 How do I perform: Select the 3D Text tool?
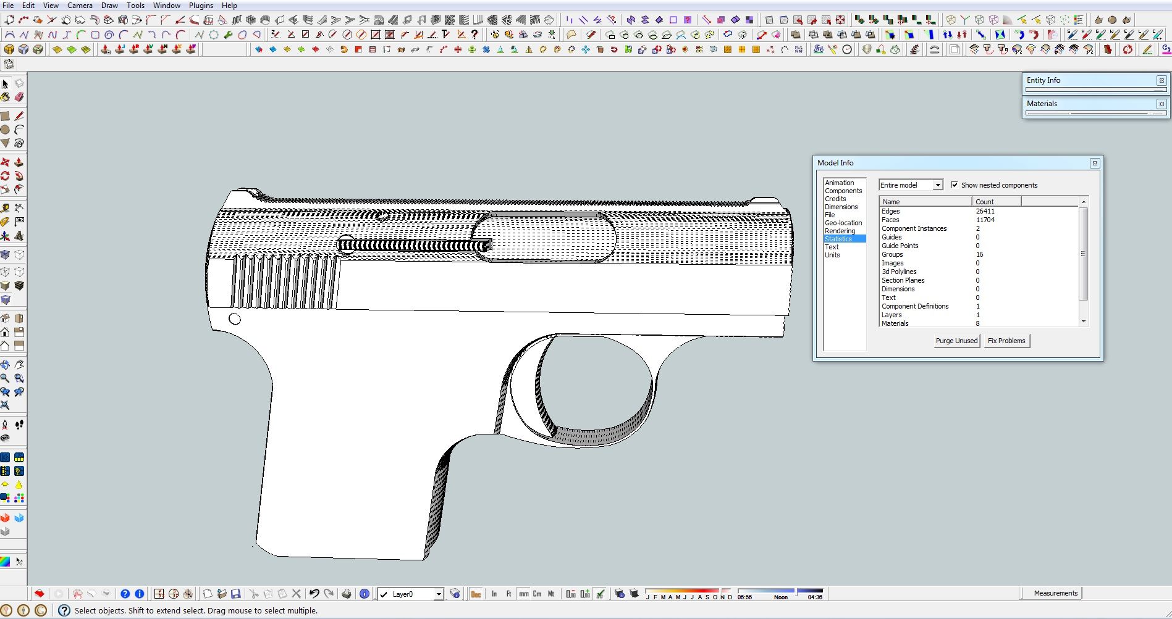tap(19, 235)
